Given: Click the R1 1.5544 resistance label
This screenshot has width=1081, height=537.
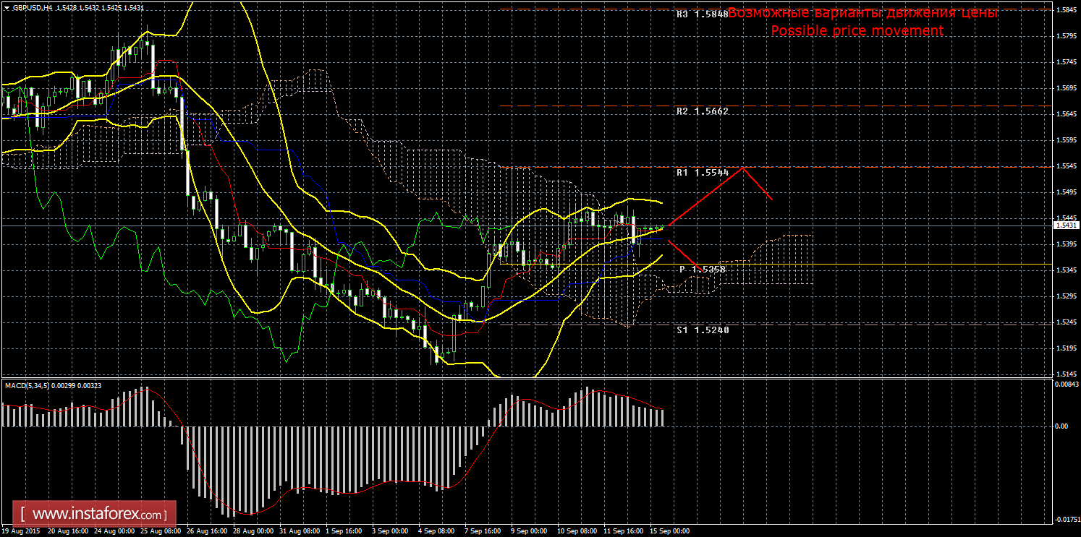Looking at the screenshot, I should point(702,173).
